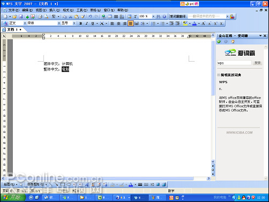Click the Grow Font icon
This screenshot has width=269, height=202.
point(203,24)
